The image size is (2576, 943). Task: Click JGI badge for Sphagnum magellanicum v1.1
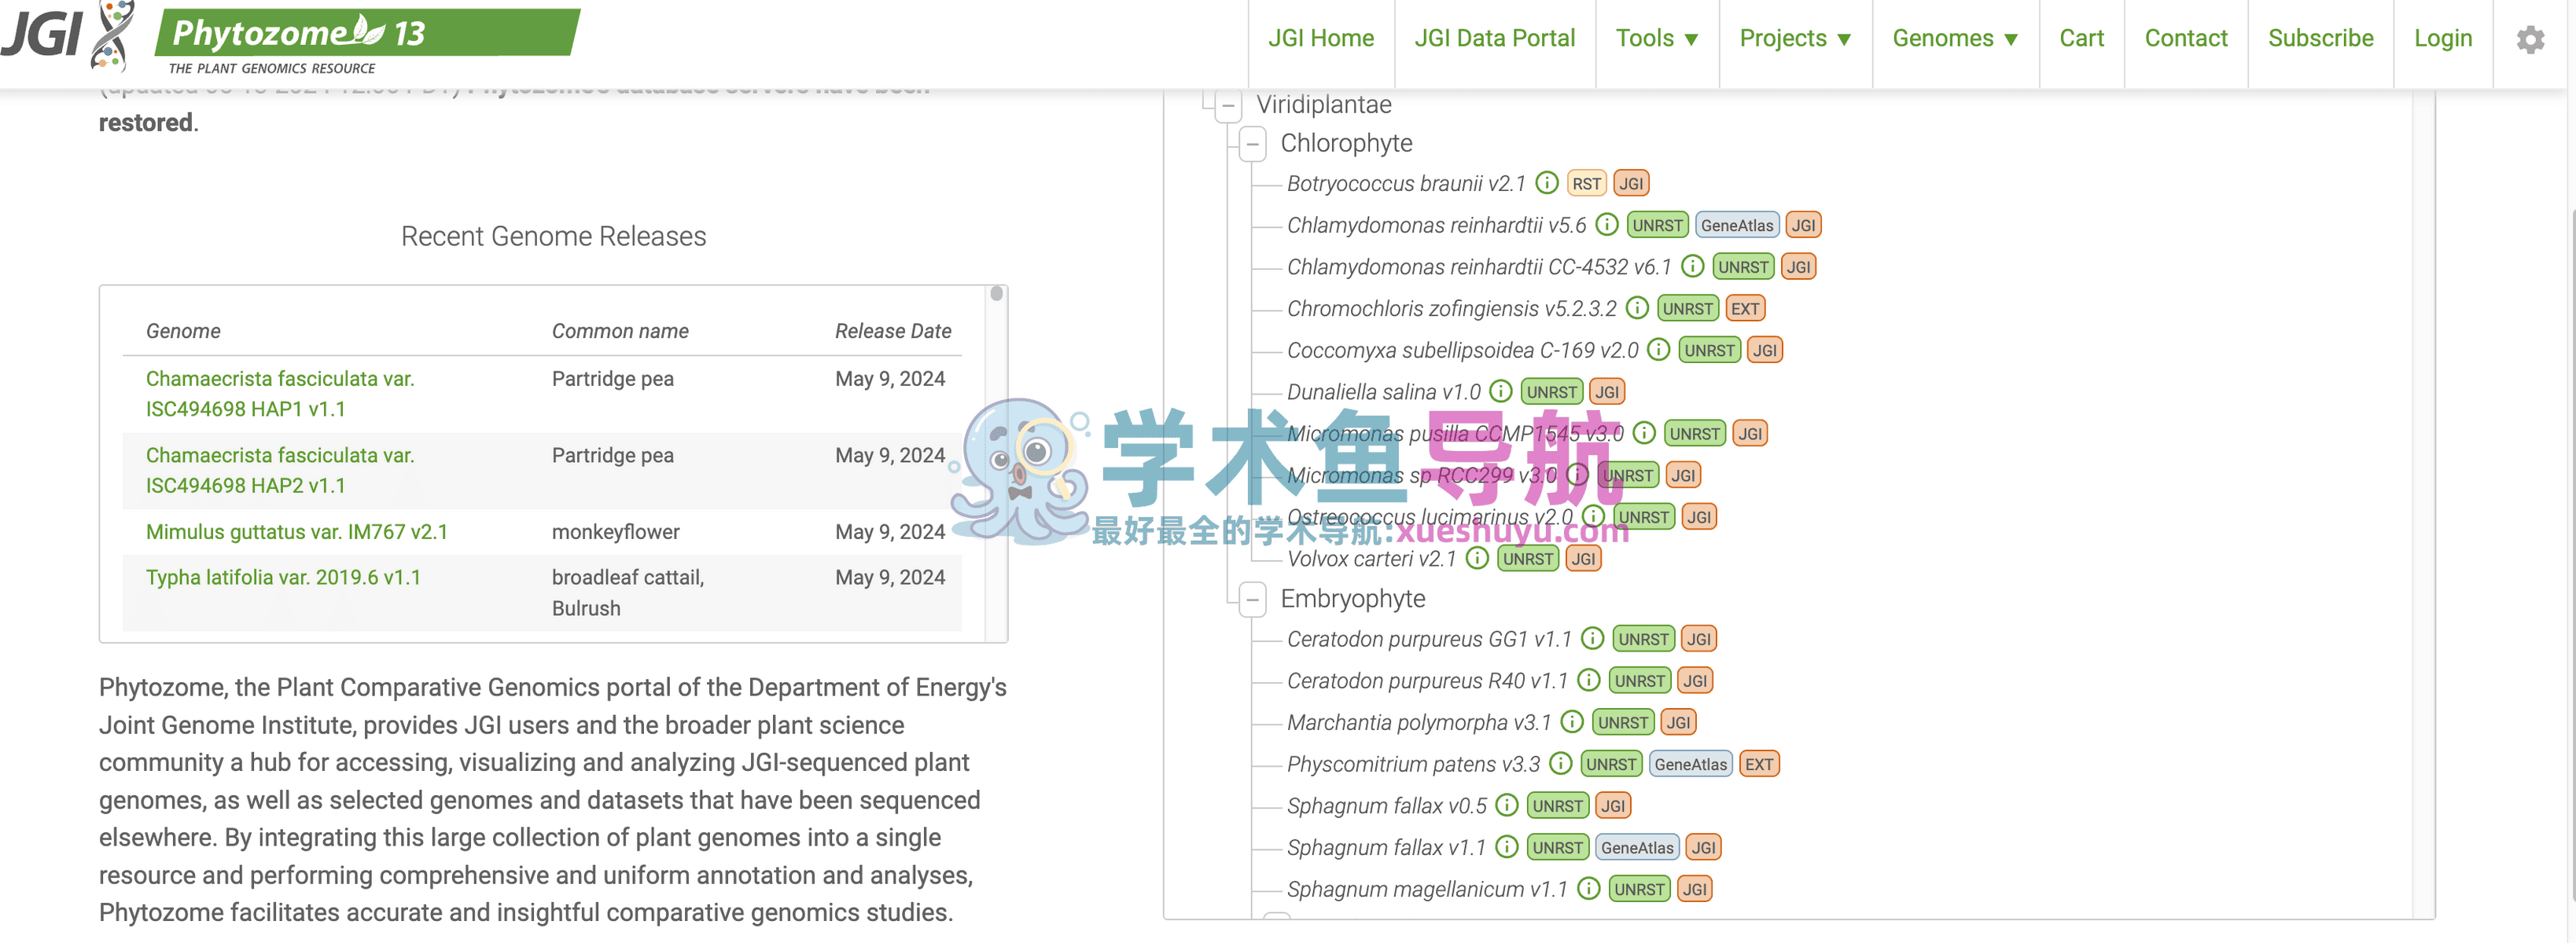click(1693, 889)
